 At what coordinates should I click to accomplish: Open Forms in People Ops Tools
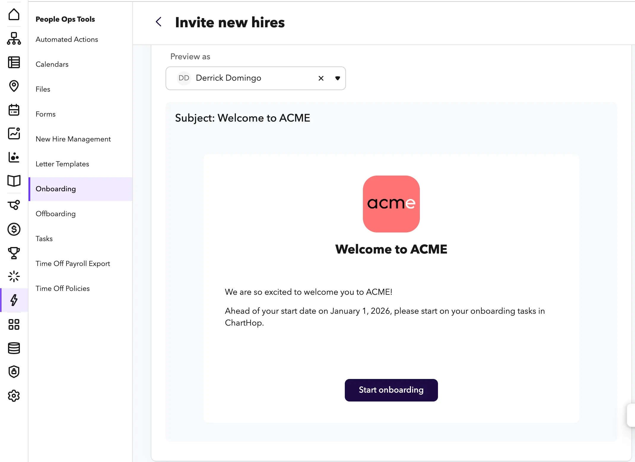(x=46, y=114)
